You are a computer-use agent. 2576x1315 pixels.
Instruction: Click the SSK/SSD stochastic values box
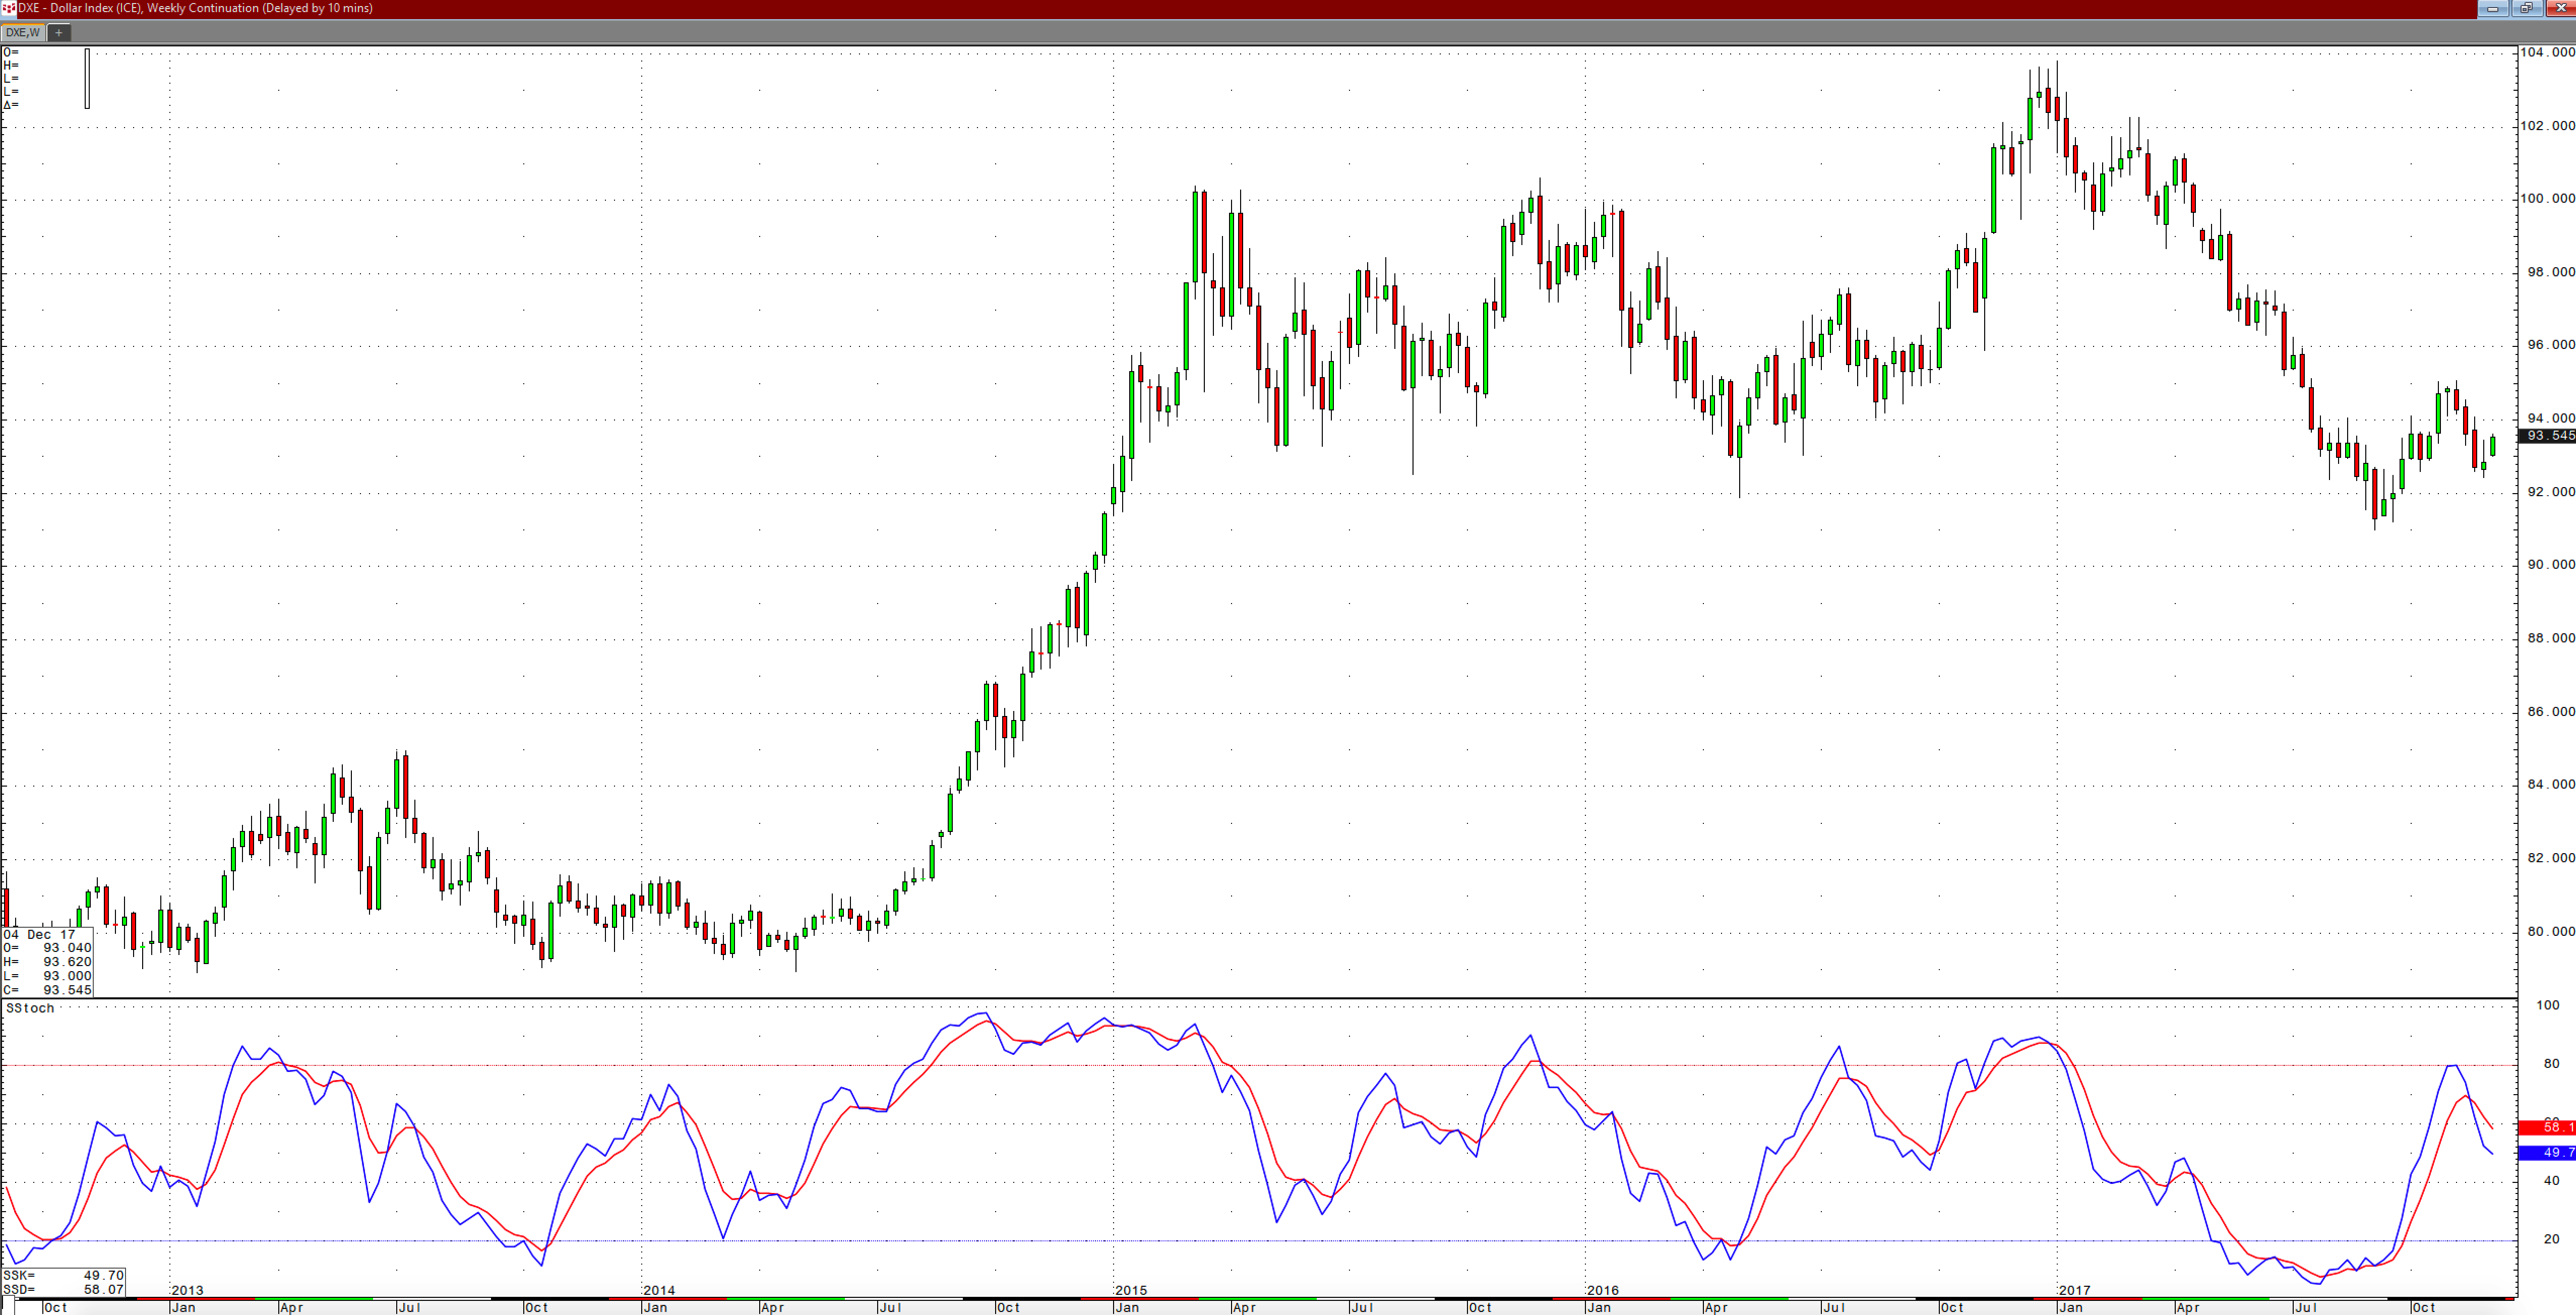click(x=63, y=1282)
